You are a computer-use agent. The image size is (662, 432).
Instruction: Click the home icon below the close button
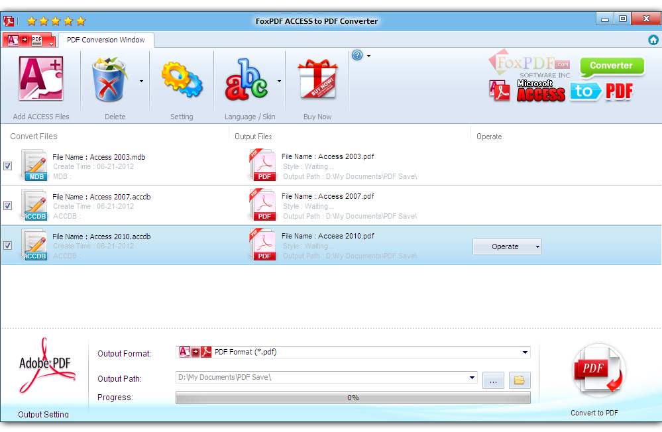pos(653,40)
